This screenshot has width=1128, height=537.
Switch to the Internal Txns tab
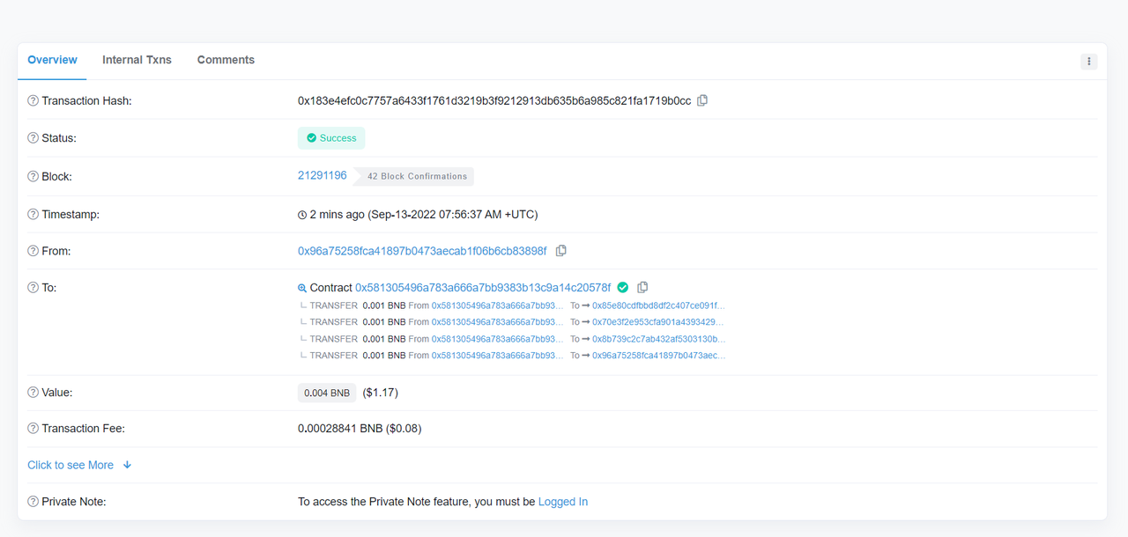tap(137, 60)
